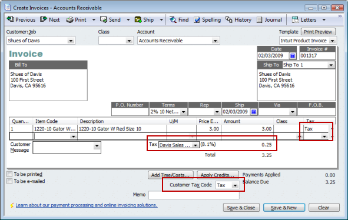Screen dimensions: 348x220
Task: Run the Spelling check
Action: pos(207,20)
